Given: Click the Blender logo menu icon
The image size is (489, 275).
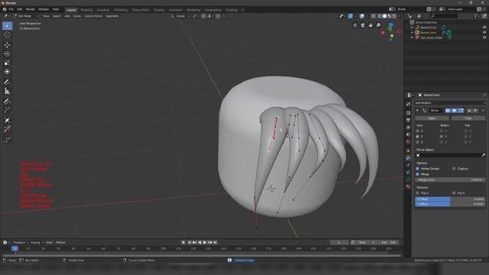Looking at the screenshot, I should [x=5, y=9].
